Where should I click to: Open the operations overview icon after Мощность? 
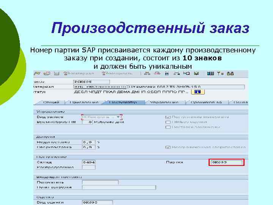coord(147,73)
